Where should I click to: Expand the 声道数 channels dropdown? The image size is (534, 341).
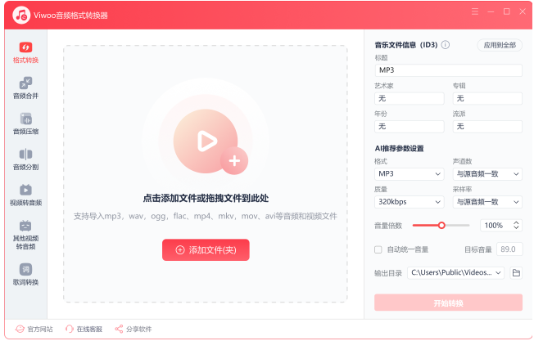coord(487,174)
